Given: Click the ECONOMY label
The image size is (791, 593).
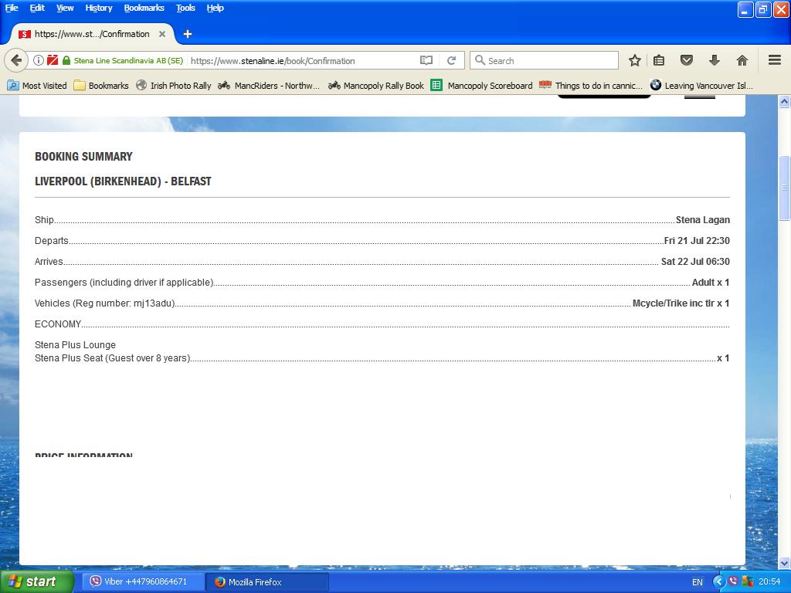Looking at the screenshot, I should click(x=58, y=324).
